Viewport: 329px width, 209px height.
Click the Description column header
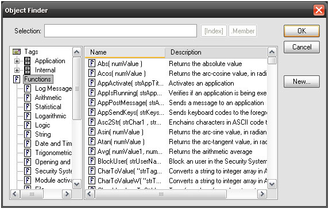[216, 52]
